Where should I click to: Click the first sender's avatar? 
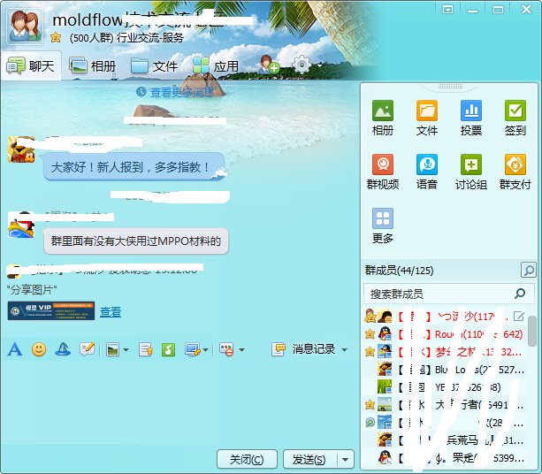point(21,149)
